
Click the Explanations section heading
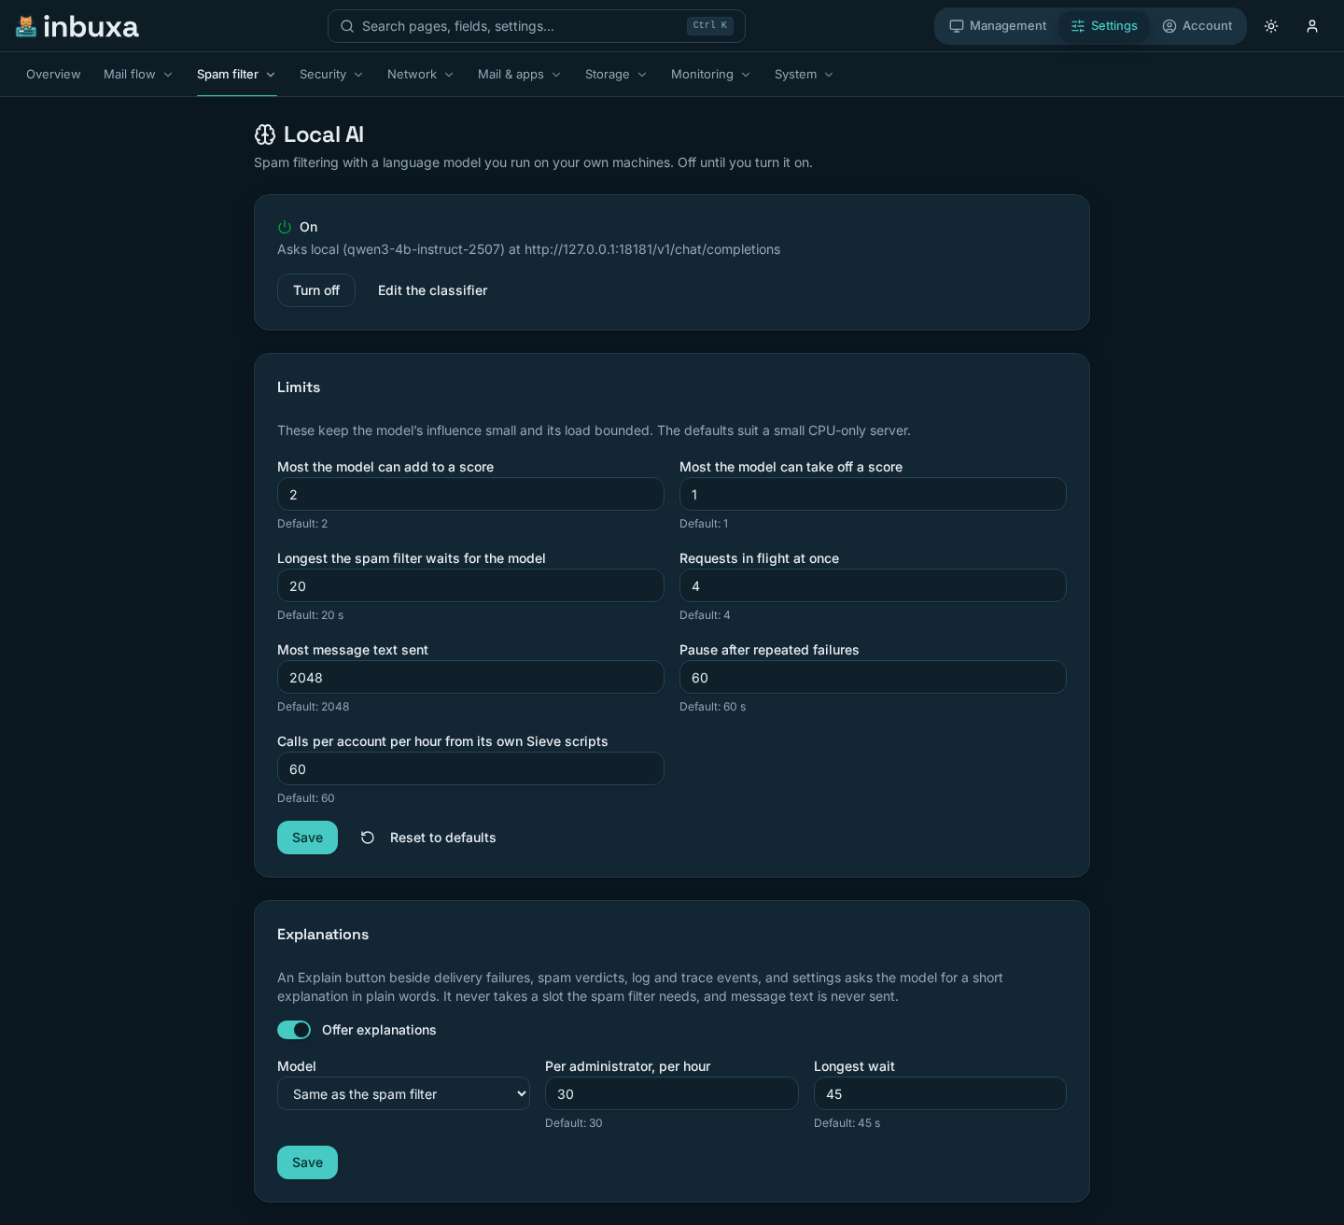point(323,935)
